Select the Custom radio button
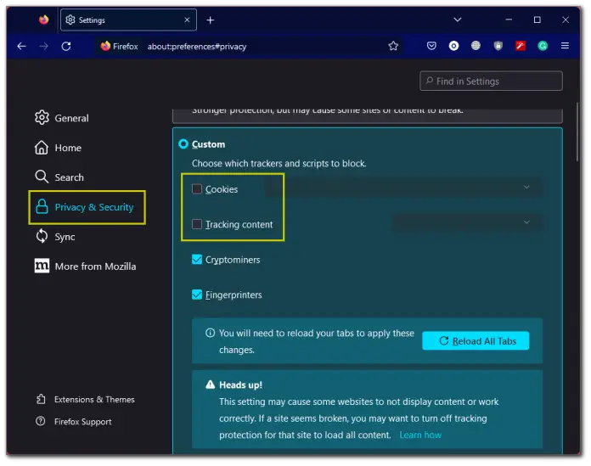Image resolution: width=591 pixels, height=466 pixels. 183,144
